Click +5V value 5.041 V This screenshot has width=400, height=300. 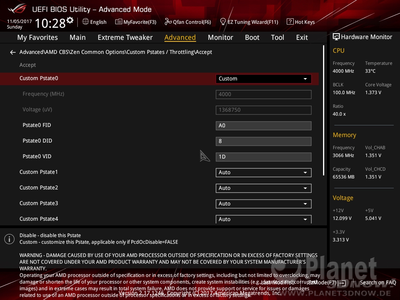pos(373,218)
